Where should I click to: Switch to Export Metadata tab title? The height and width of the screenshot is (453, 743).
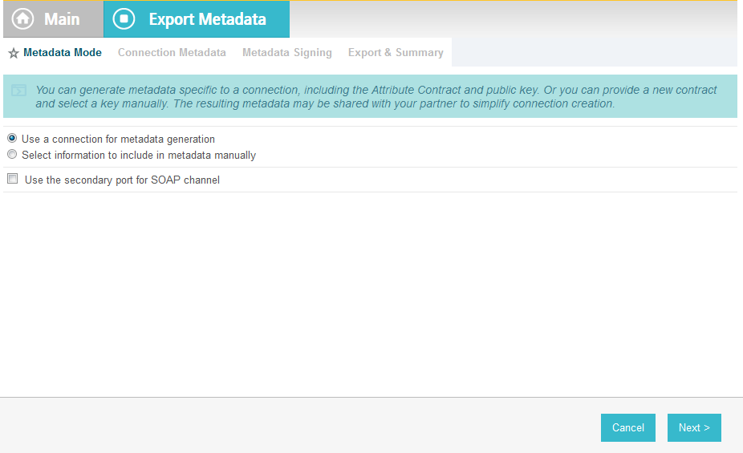[208, 19]
